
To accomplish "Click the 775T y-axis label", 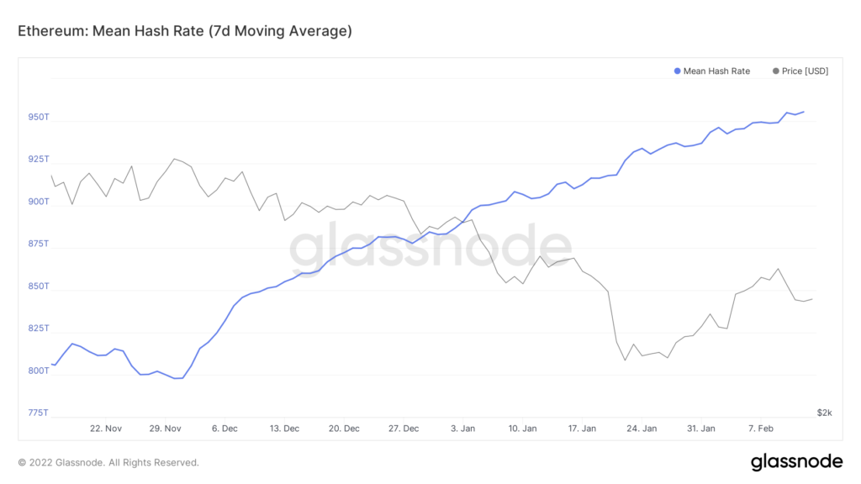I will coord(40,413).
